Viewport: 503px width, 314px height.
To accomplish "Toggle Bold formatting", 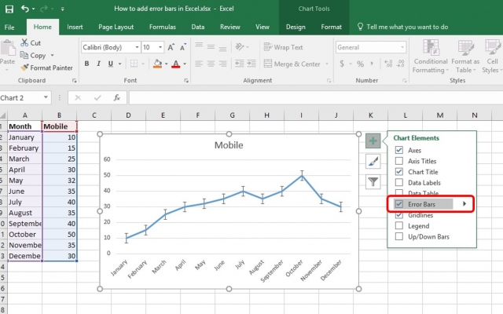I will coord(86,64).
